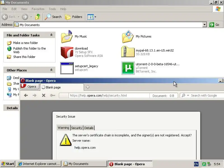Open the Tools menu
Viewport: 224px width, 168px height.
[x=52, y=9]
